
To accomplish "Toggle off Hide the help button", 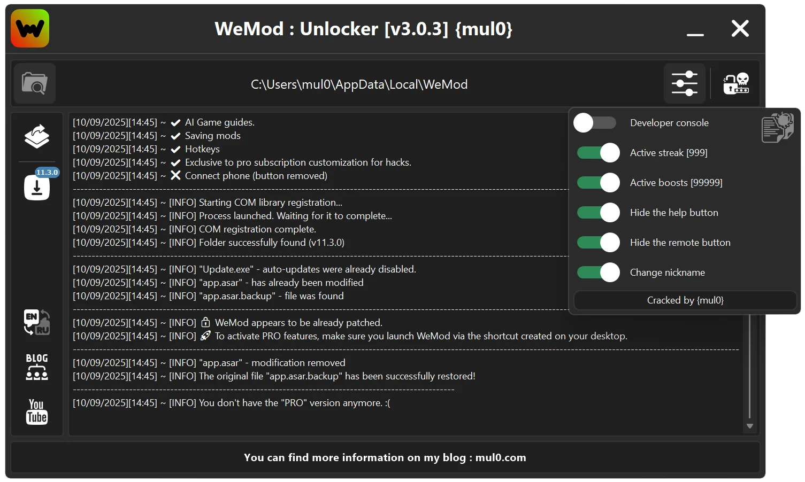I will 598,212.
